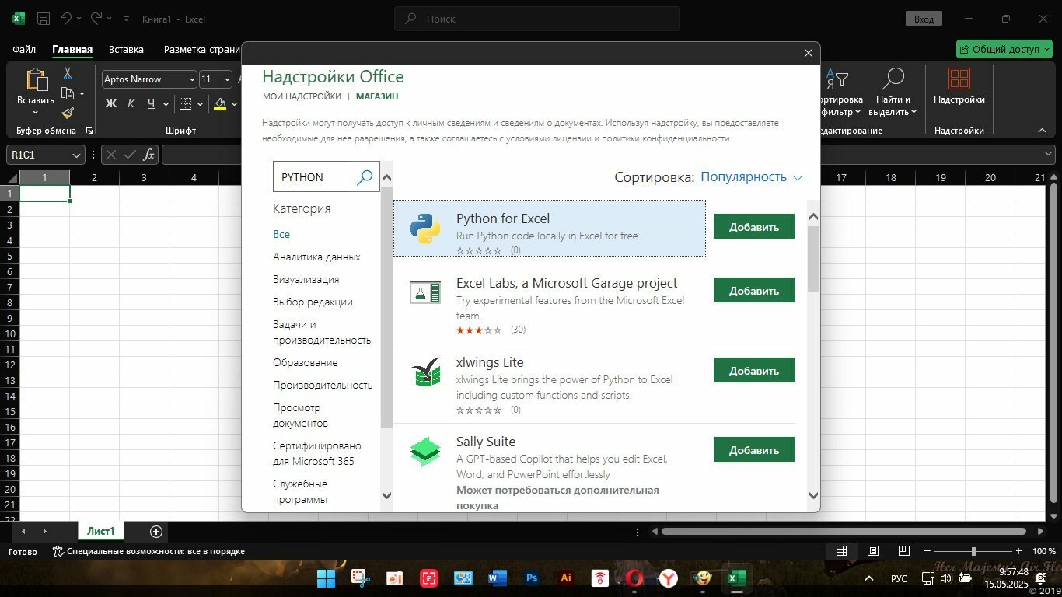The height and width of the screenshot is (597, 1062).
Task: Expand the borders dropdown arrow
Action: (200, 104)
